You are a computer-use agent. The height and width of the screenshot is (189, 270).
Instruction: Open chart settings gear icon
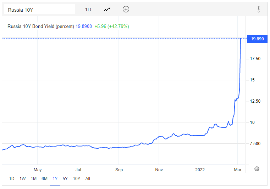[x=257, y=169]
